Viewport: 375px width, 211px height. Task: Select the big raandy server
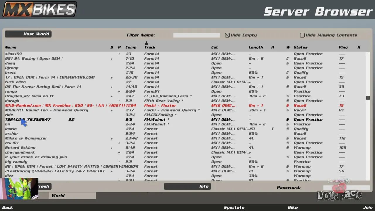click(x=185, y=162)
